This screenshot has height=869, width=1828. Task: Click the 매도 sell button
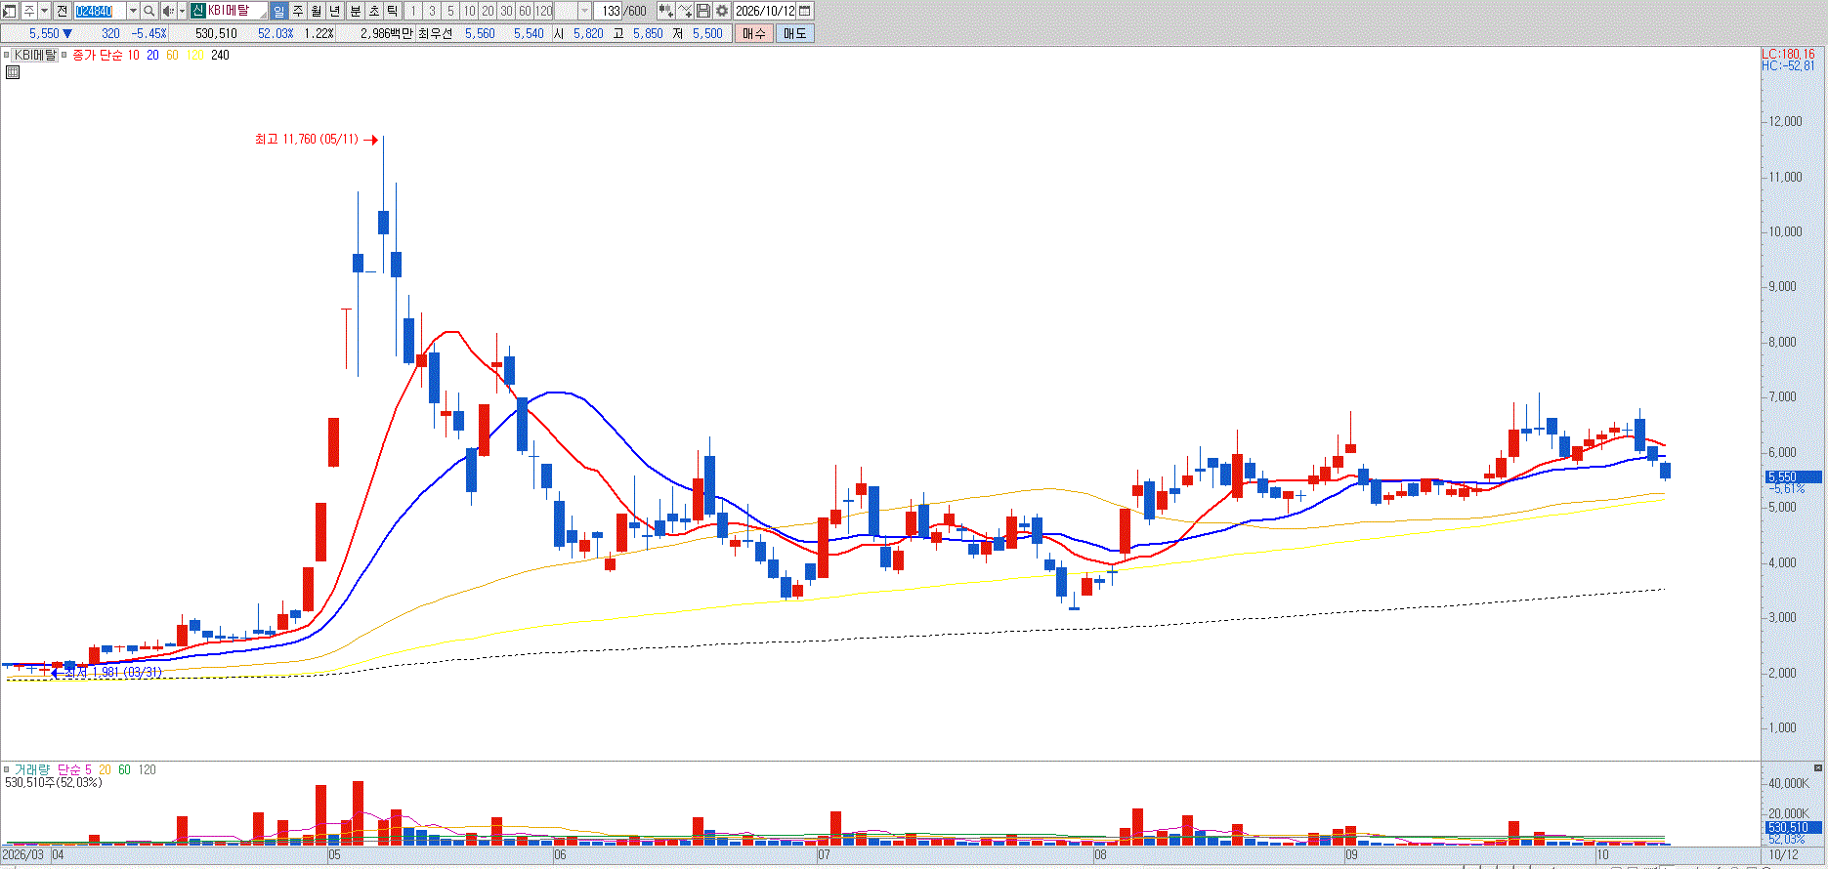pos(795,33)
